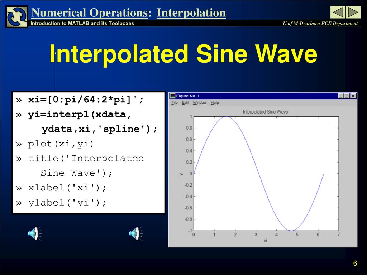Click the ydata,xi,'spline'); code line
367x275 pixels.
tap(100, 129)
